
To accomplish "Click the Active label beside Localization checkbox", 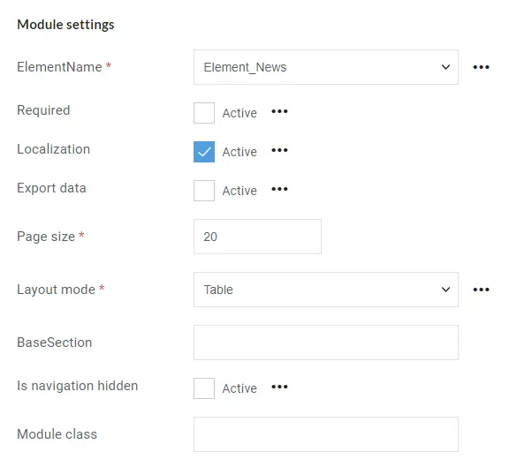I will tap(239, 152).
